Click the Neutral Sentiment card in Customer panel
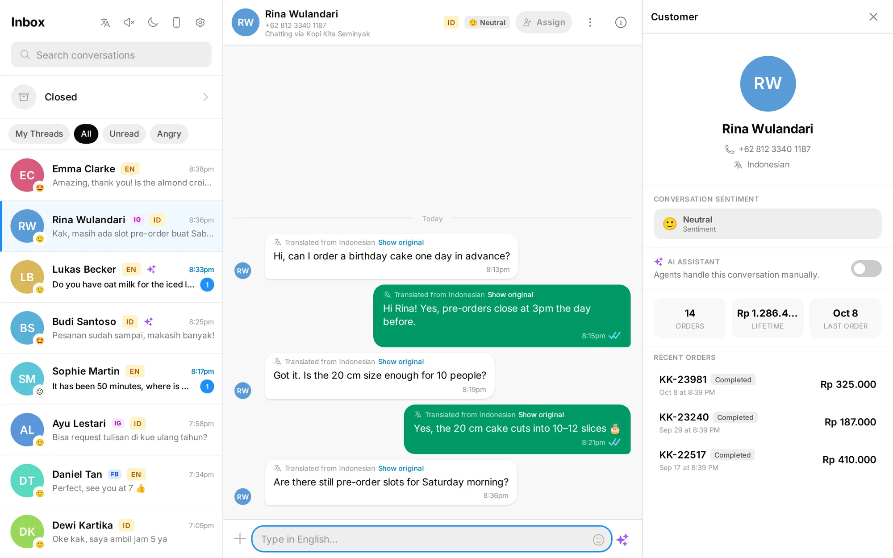The image size is (893, 558). (x=768, y=224)
